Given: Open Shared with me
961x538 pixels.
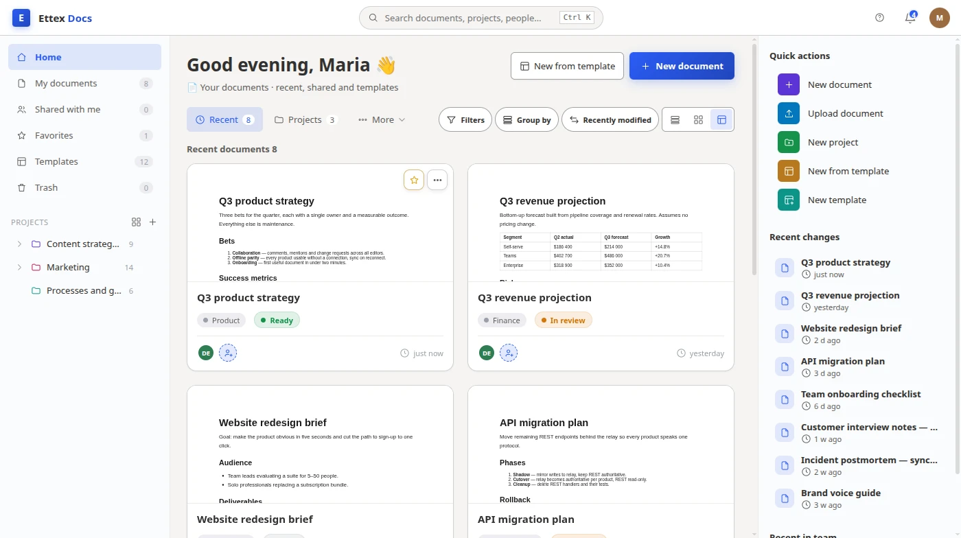Looking at the screenshot, I should click(84, 109).
